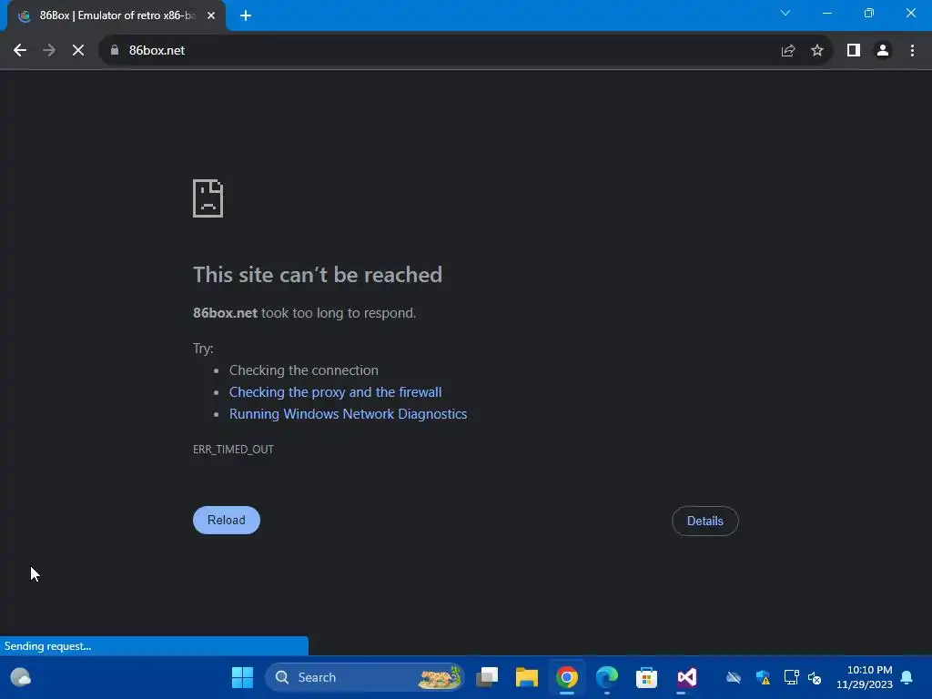Open Visual Studio from the taskbar
This screenshot has height=699, width=932.
pos(686,677)
